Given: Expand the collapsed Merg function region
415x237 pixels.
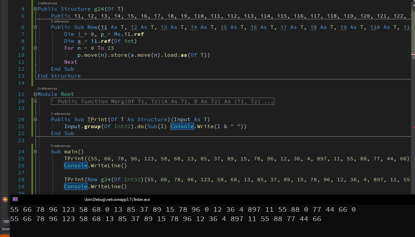Looking at the screenshot, I should pos(35,101).
